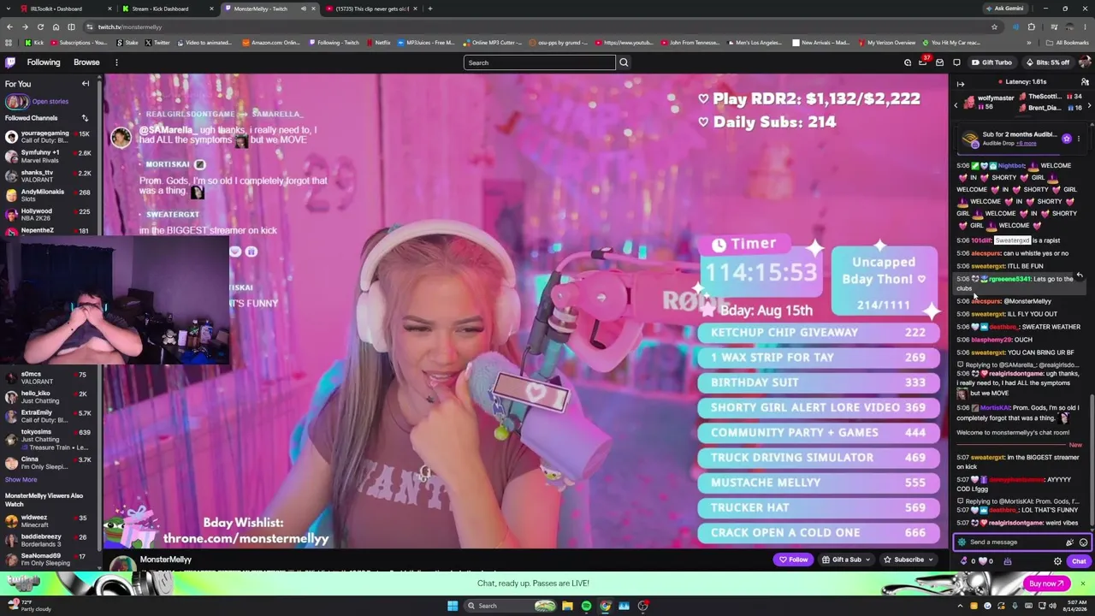Image resolution: width=1095 pixels, height=616 pixels.
Task: Open the user profile avatar menu
Action: click(x=1085, y=62)
